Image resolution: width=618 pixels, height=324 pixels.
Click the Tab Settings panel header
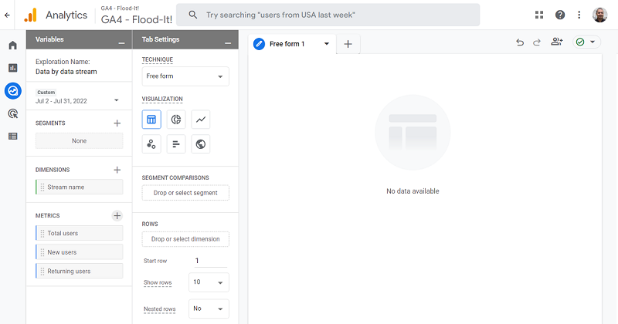pyautogui.click(x=185, y=39)
